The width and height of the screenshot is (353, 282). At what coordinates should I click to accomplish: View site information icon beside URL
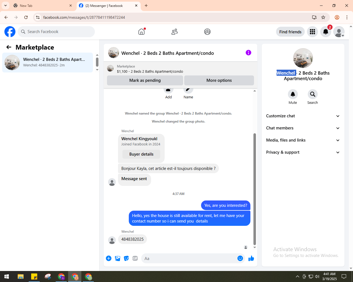(38, 17)
